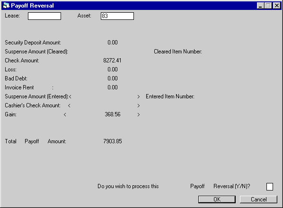Screen dimensions: 283x208
Task: Click the Total Payoff Amount value 7903.85
Action: coord(113,141)
